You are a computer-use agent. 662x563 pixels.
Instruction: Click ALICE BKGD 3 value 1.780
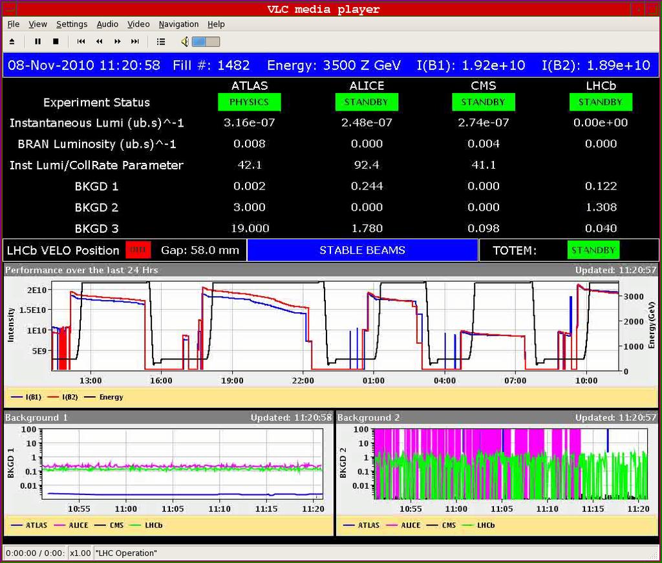[x=367, y=228]
